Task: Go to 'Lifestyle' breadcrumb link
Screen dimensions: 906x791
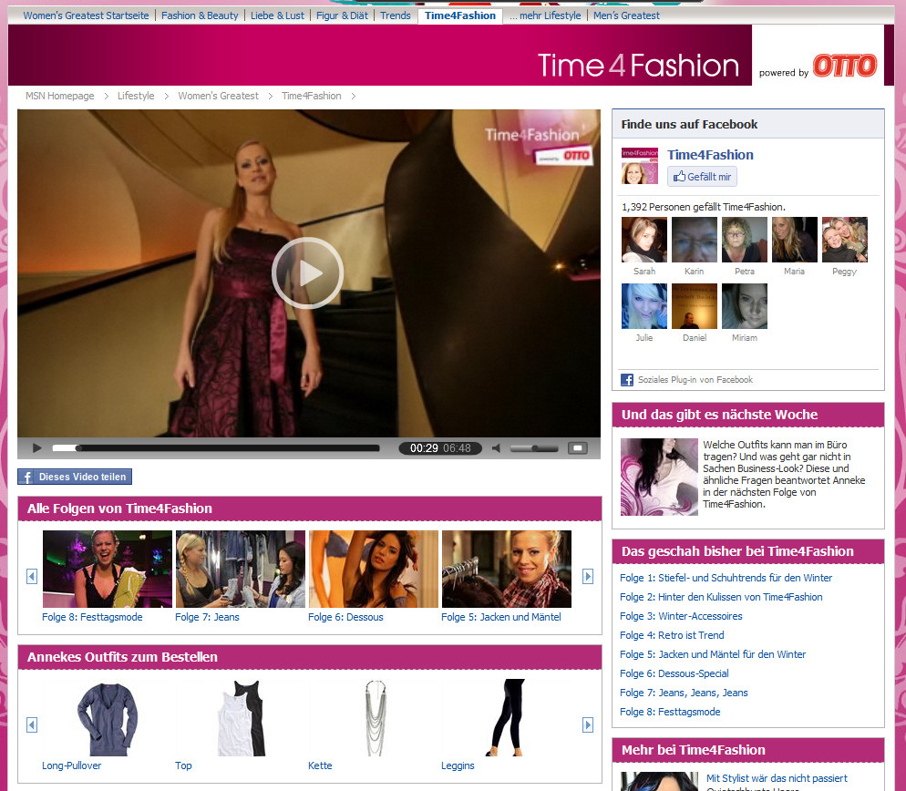Action: (136, 96)
